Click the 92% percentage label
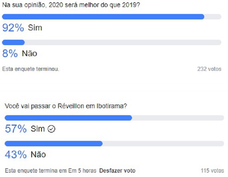Viewport: 228px width, 177px height. point(13,28)
